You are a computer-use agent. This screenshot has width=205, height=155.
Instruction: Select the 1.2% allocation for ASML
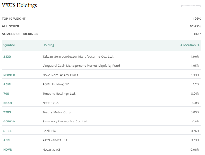click(196, 84)
